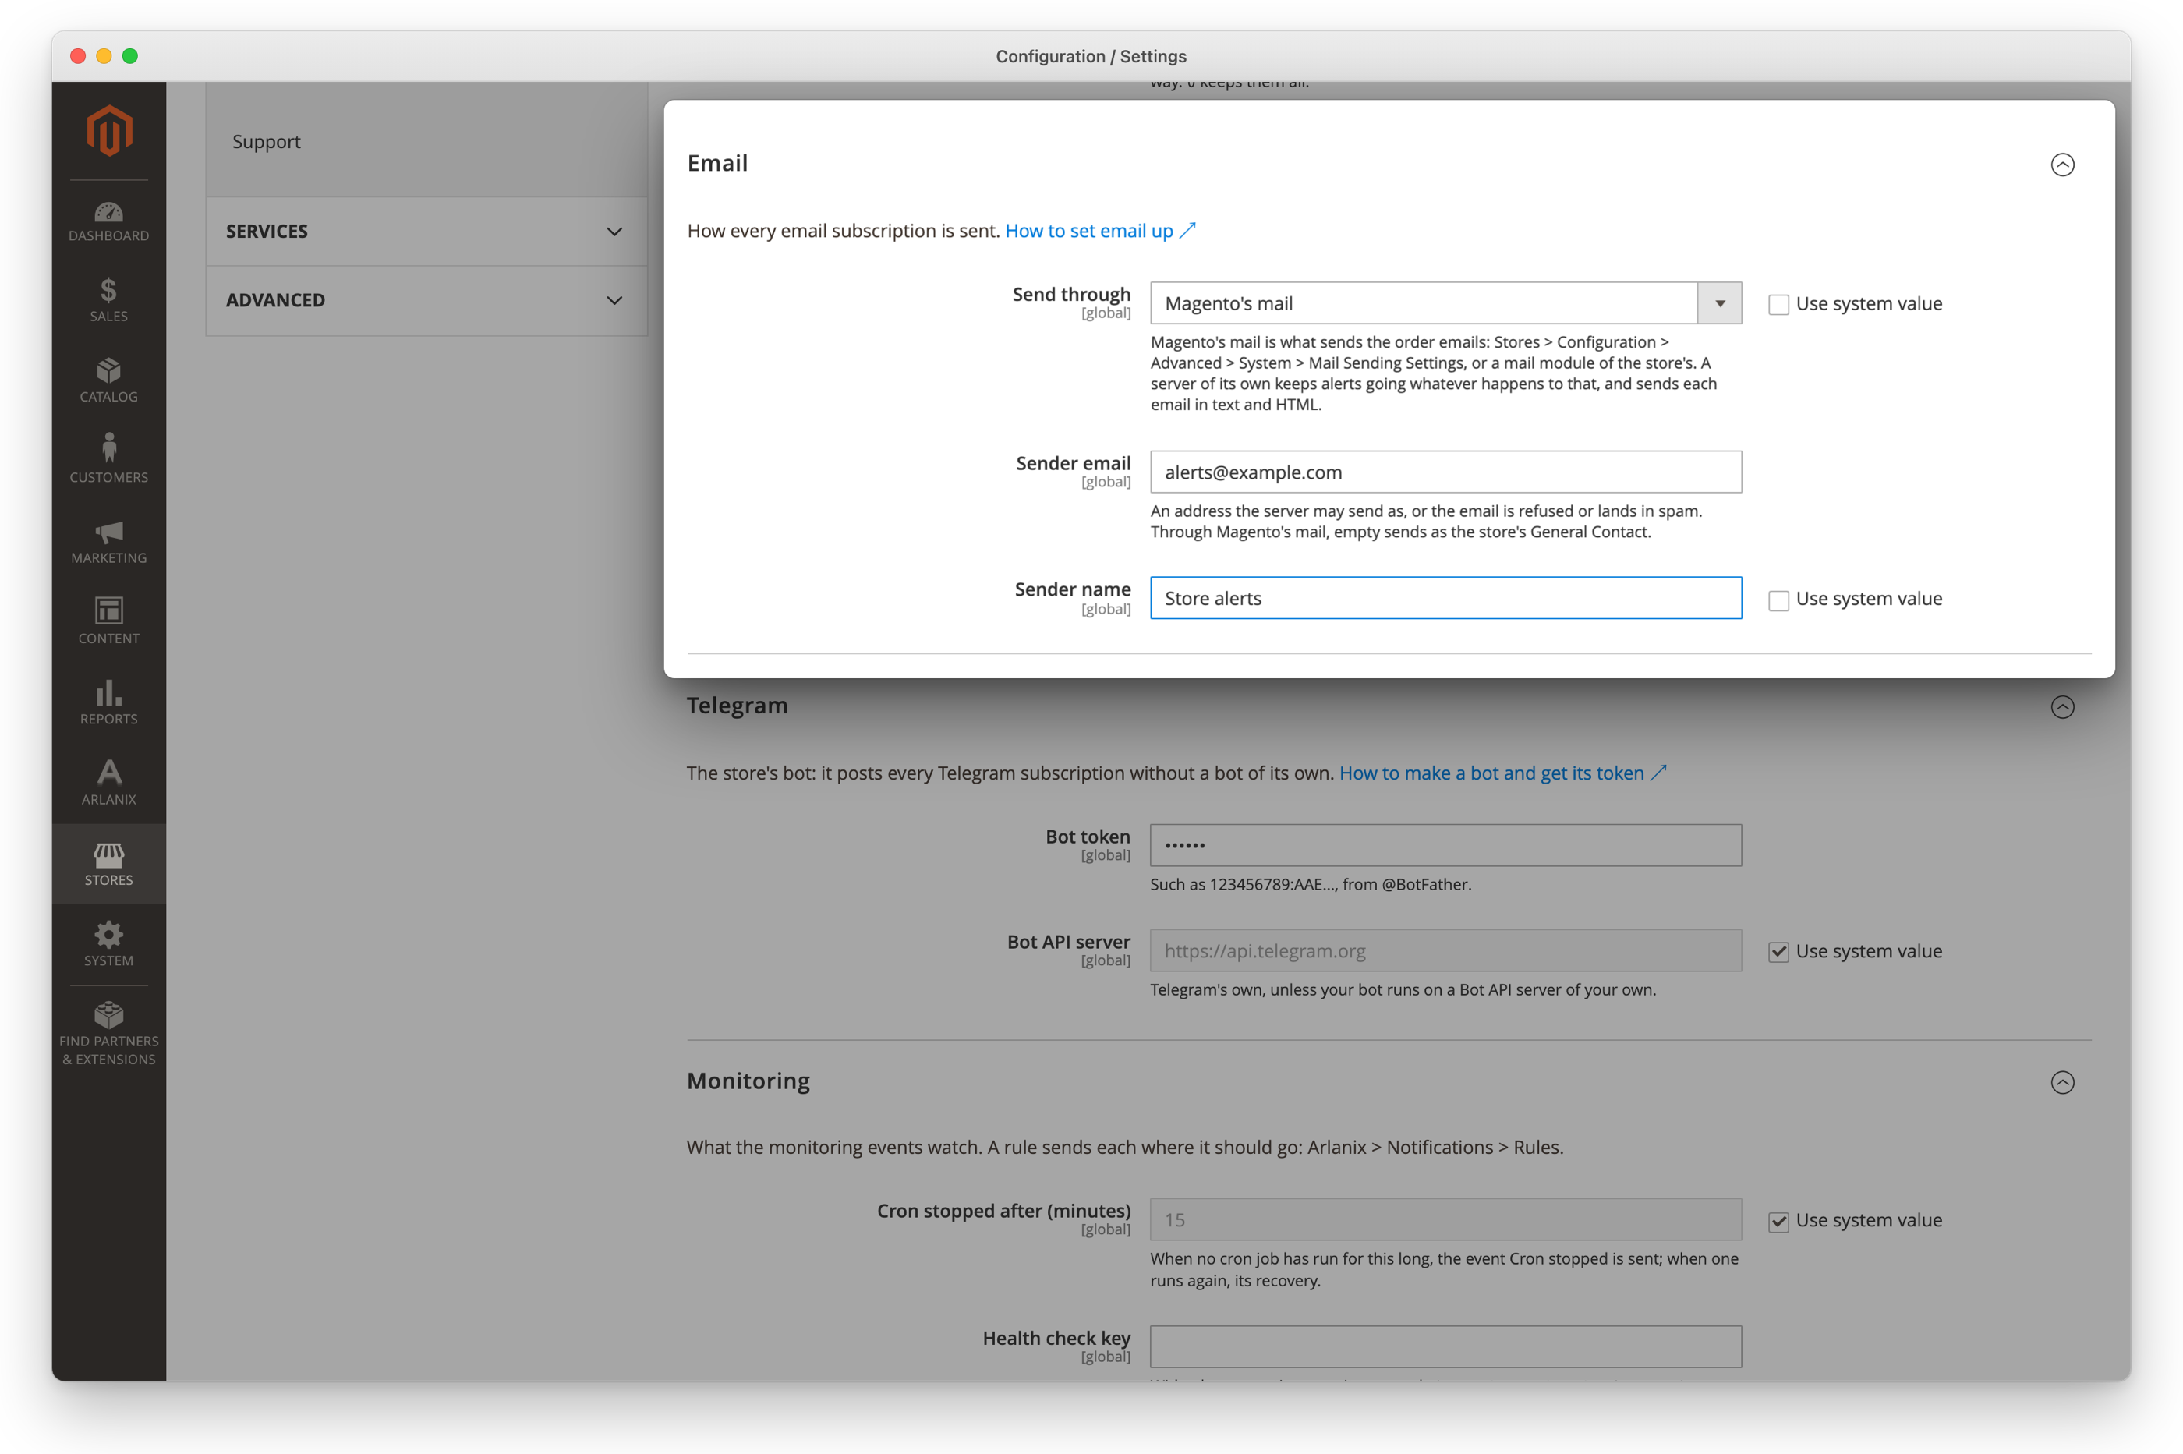
Task: Tick Use system value for Send through
Action: click(1778, 304)
